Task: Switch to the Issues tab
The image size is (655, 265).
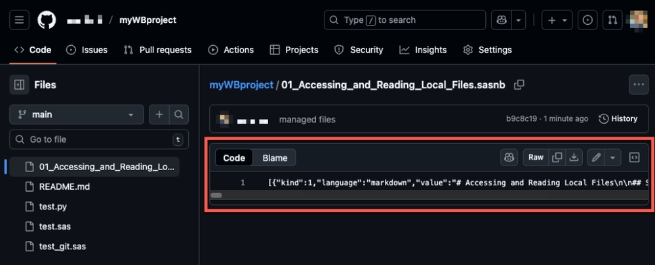Action: click(x=87, y=50)
